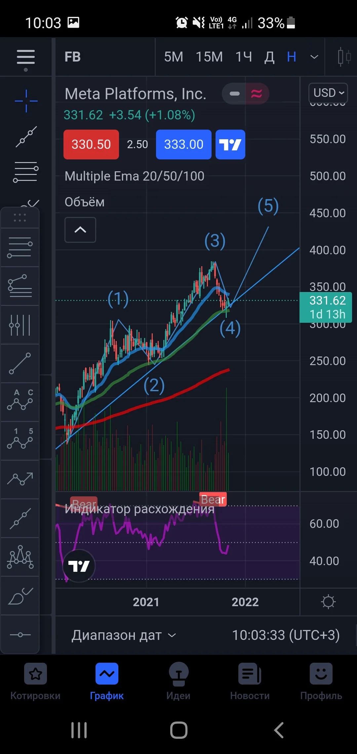Tap the Android back button
The height and width of the screenshot is (754, 357).
279,730
